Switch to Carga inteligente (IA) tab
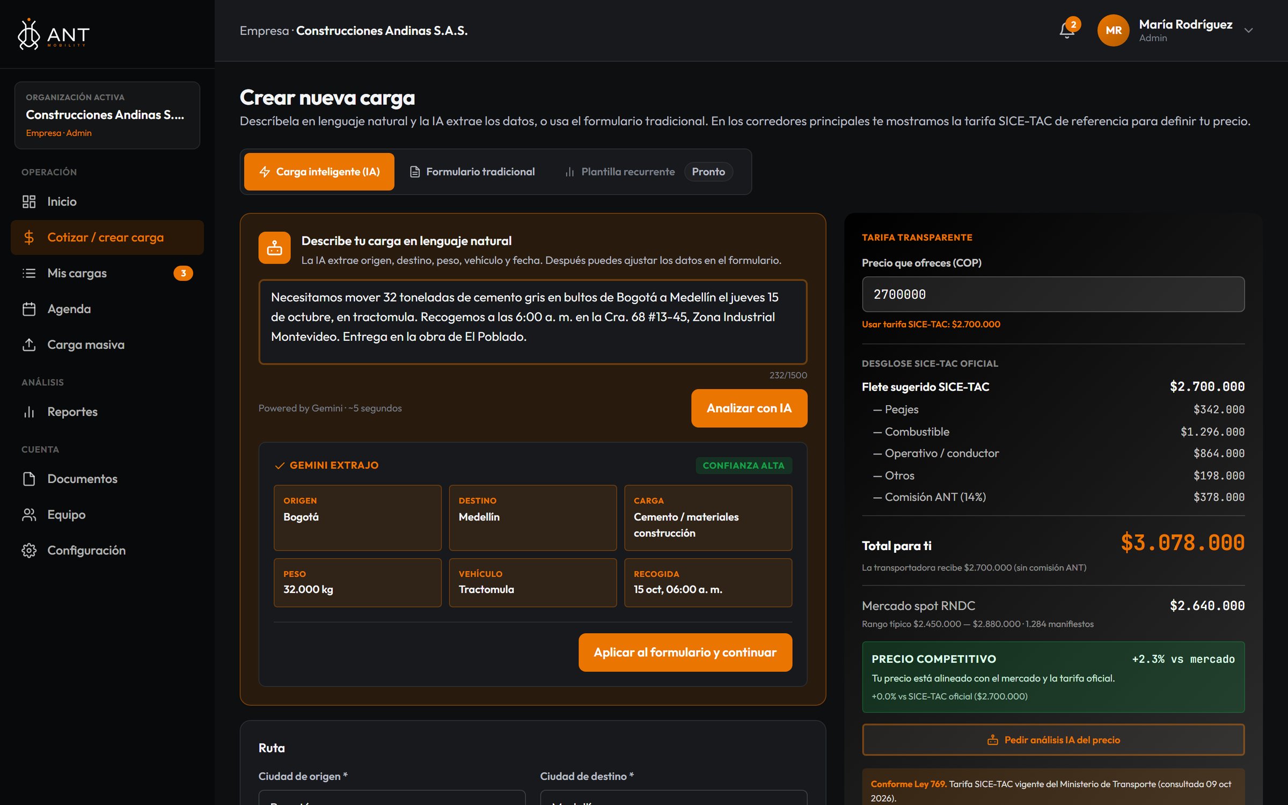The width and height of the screenshot is (1288, 805). point(319,172)
